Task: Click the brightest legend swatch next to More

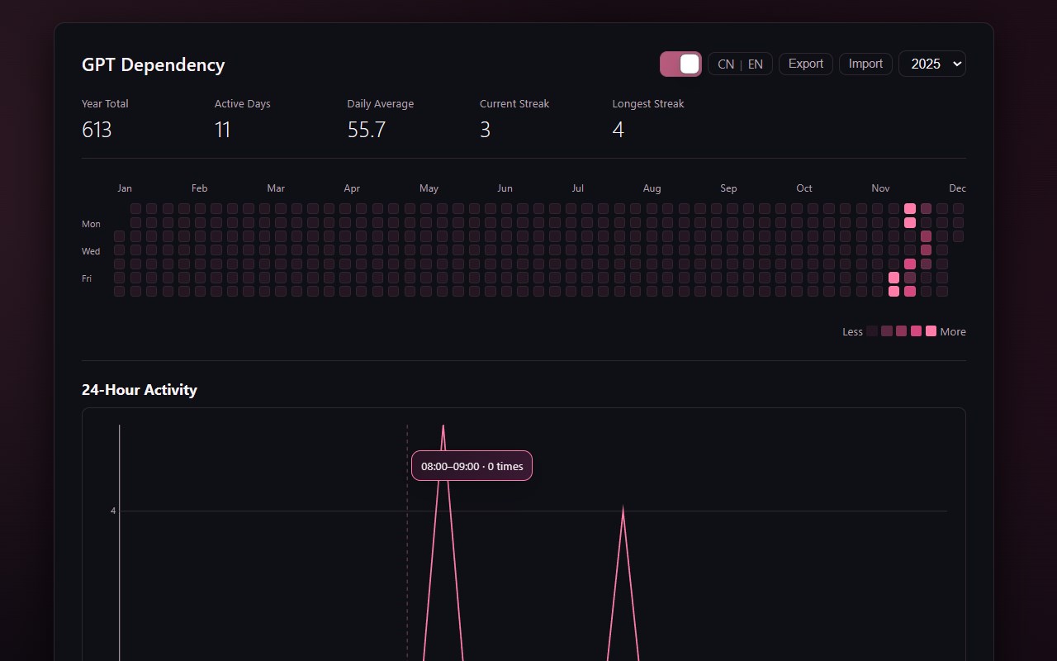Action: [x=931, y=331]
